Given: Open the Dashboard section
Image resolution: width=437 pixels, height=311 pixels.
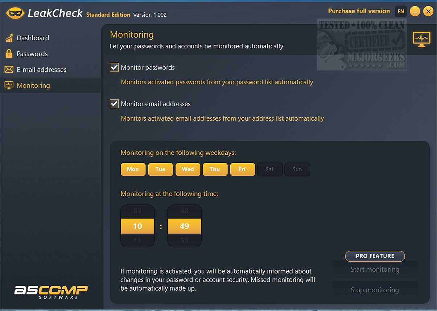Looking at the screenshot, I should click(51, 38).
